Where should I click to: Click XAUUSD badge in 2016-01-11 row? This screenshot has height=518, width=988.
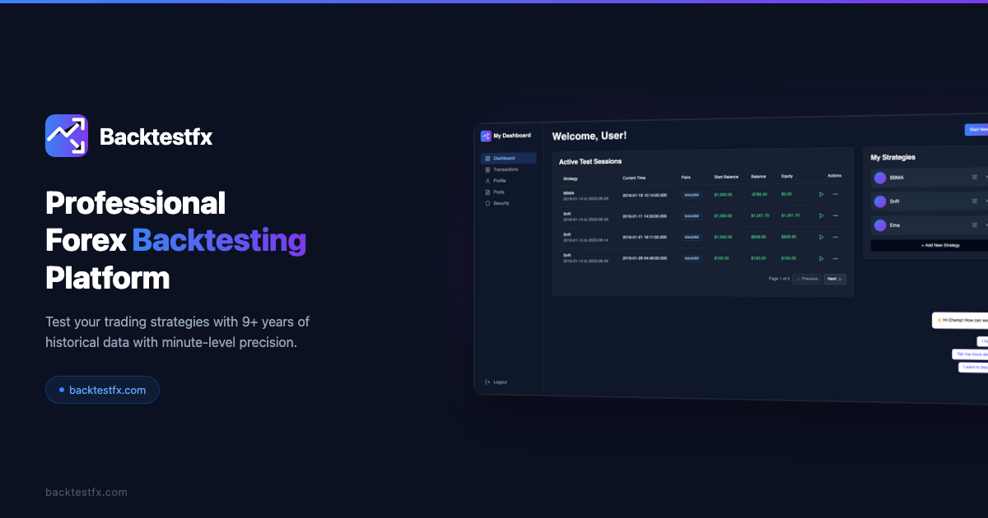click(692, 215)
